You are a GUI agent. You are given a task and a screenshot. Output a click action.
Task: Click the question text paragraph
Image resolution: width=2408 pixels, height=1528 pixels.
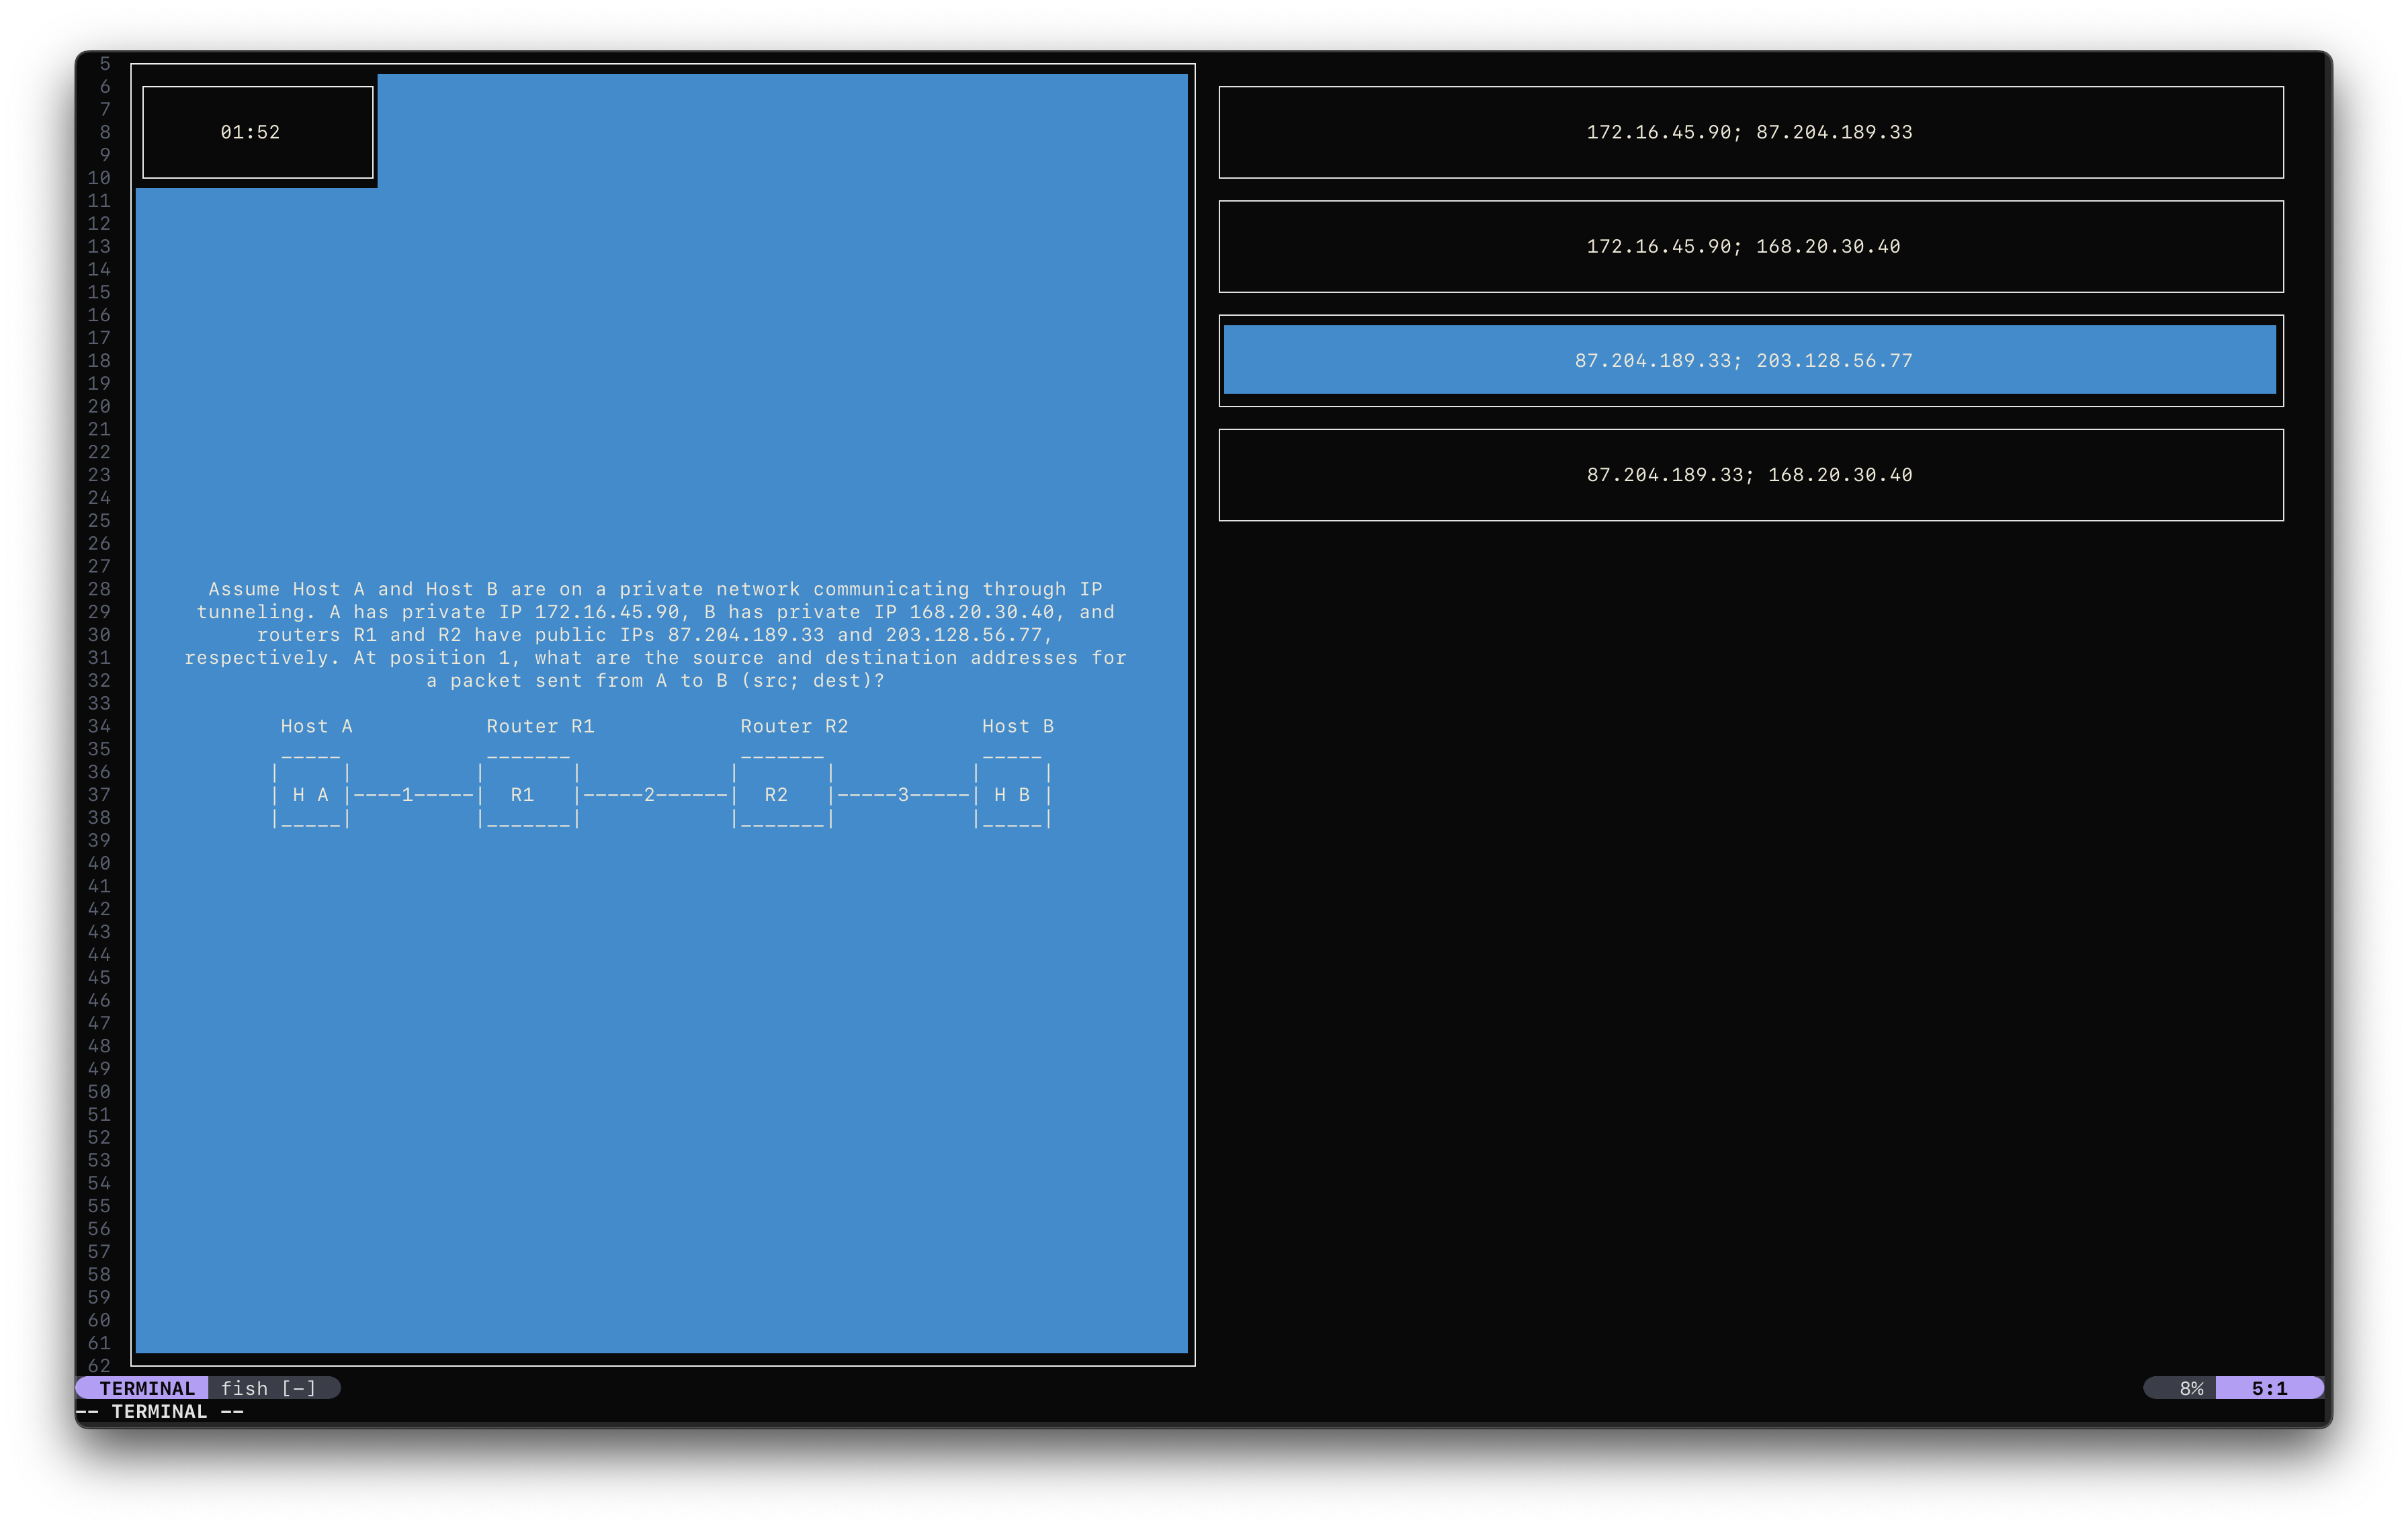coord(655,635)
